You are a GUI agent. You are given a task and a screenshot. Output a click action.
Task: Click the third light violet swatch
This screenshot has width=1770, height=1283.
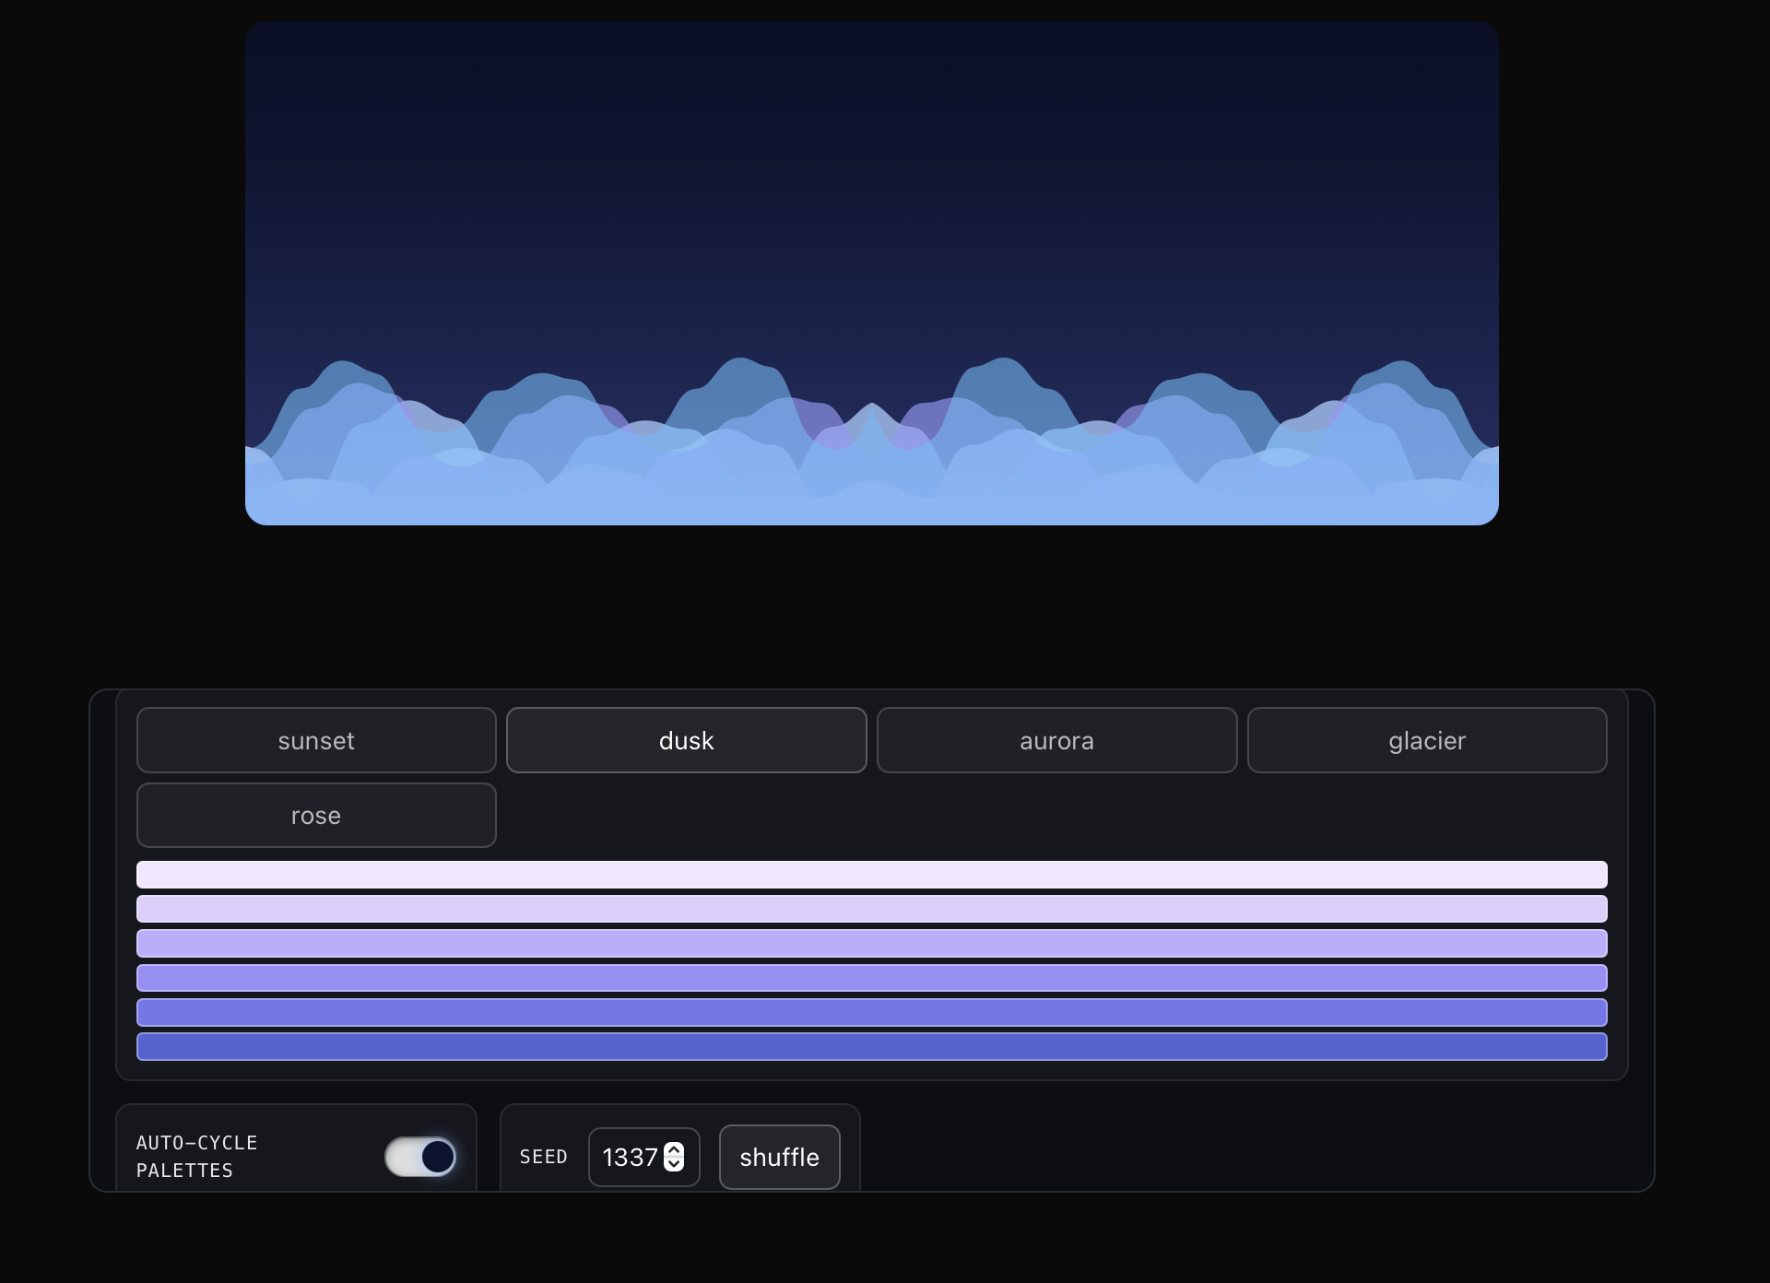[x=871, y=943]
